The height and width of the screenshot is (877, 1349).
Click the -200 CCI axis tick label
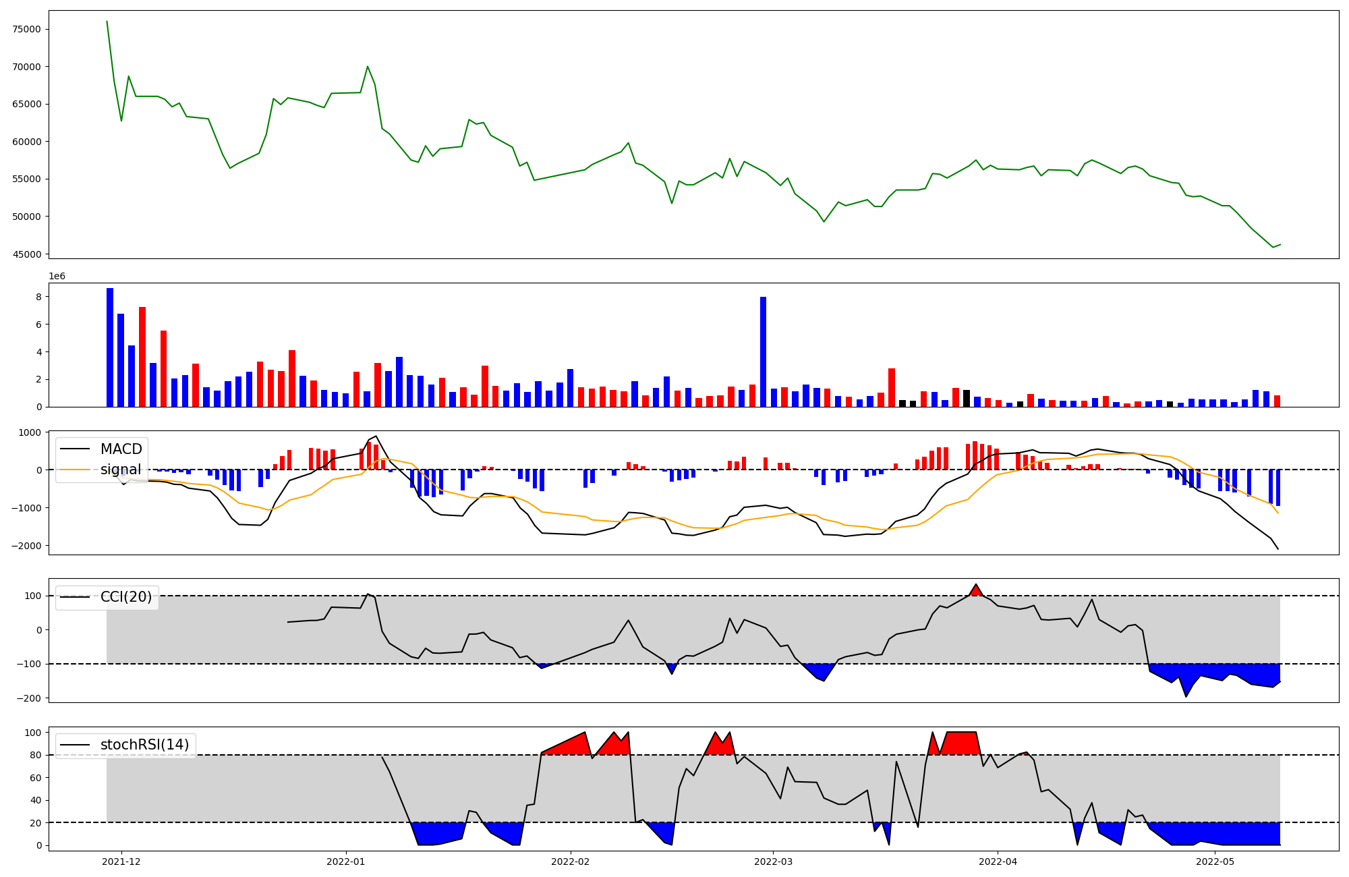point(29,698)
